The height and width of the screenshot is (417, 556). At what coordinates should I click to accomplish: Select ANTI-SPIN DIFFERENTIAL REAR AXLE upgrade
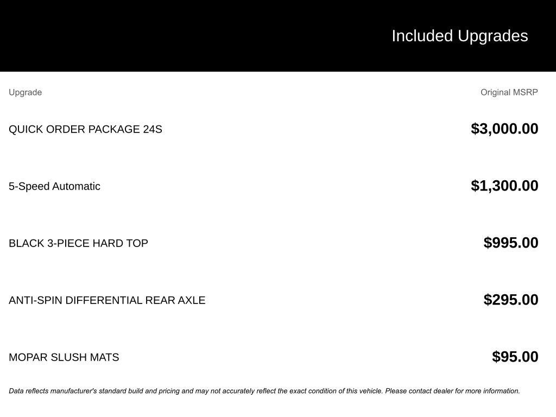tap(107, 300)
